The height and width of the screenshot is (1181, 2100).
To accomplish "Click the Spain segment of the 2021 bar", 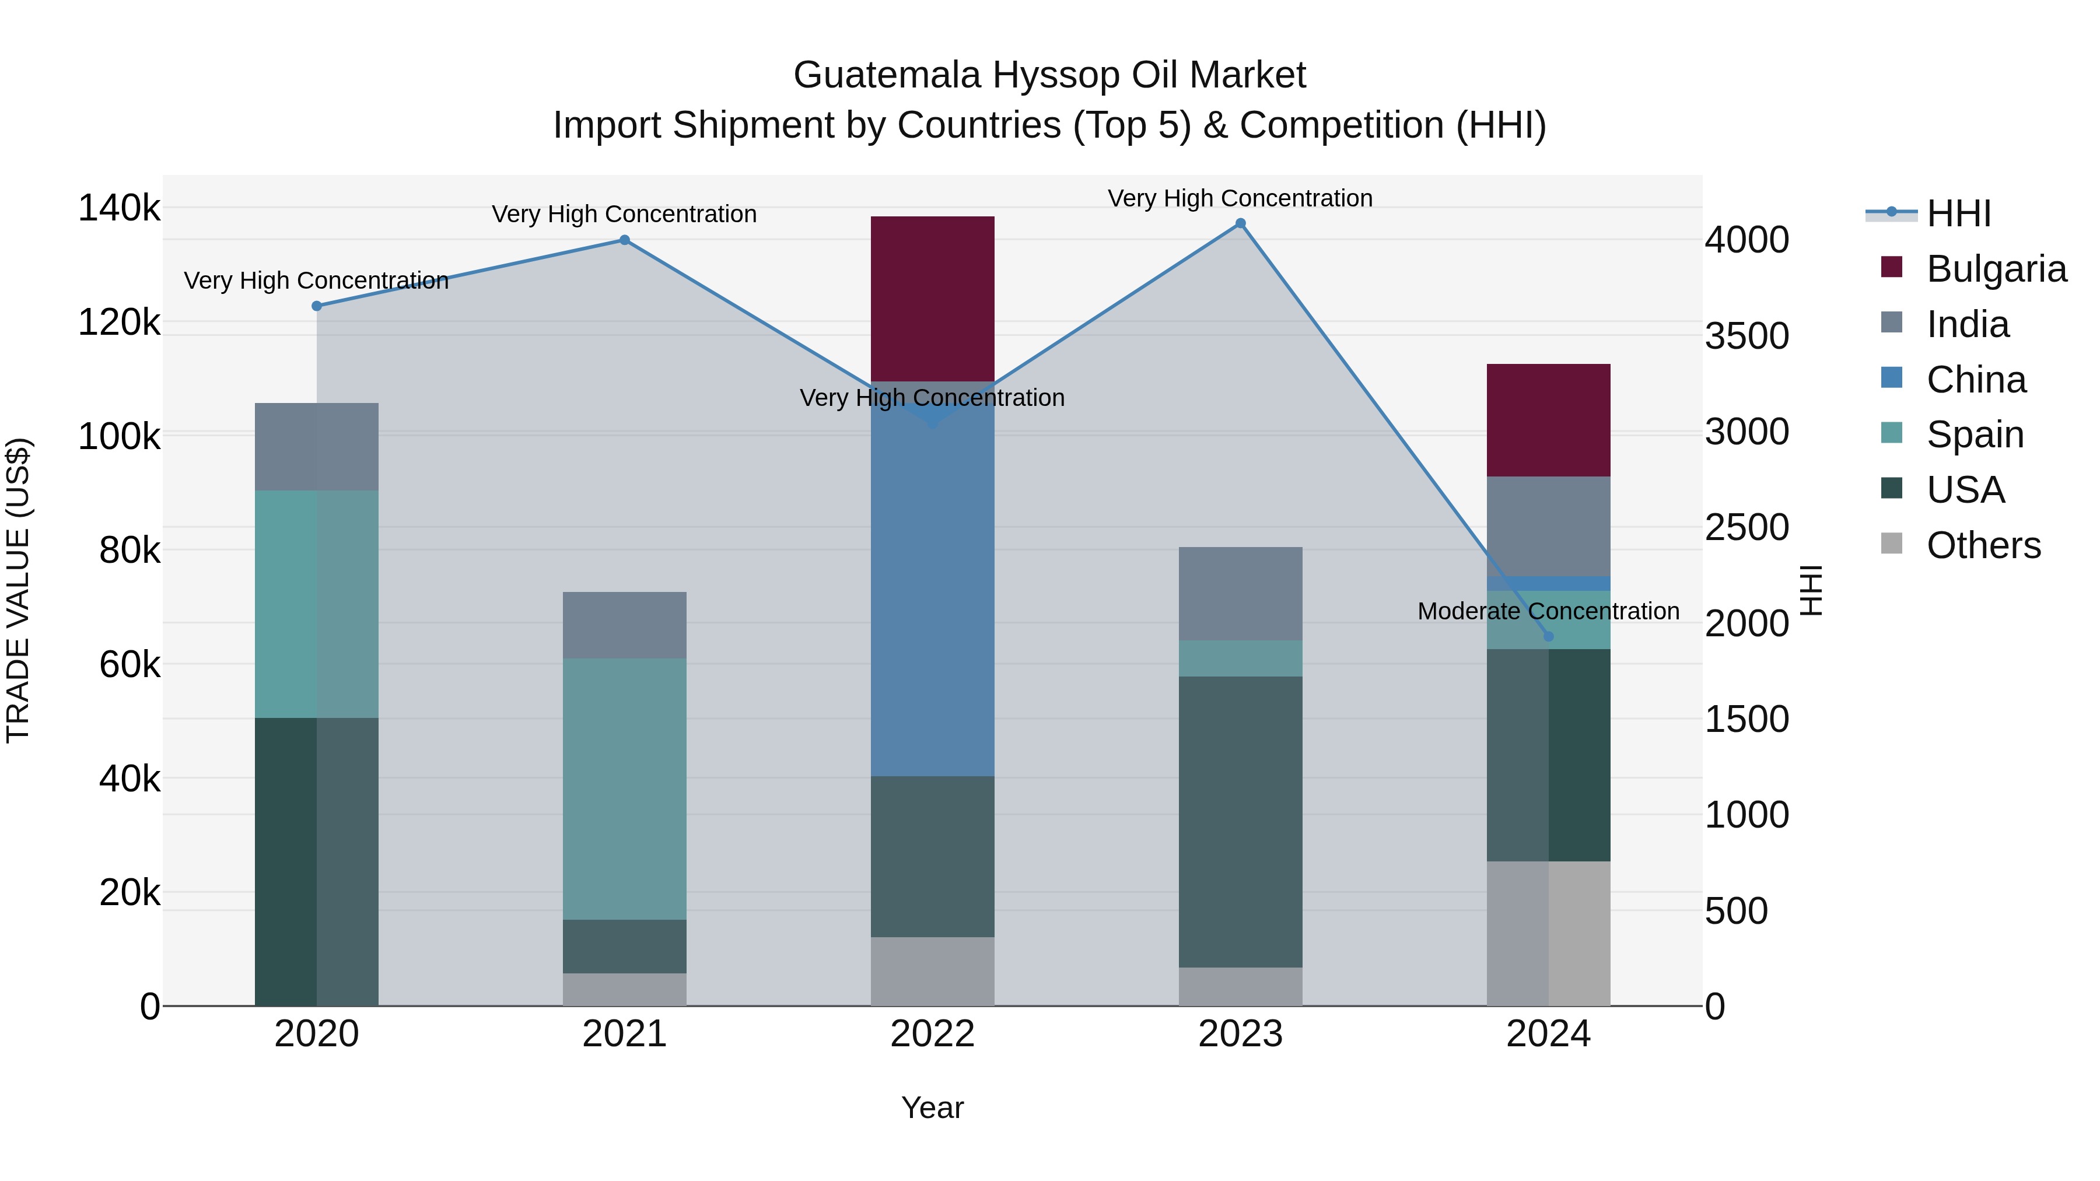I will (x=624, y=790).
